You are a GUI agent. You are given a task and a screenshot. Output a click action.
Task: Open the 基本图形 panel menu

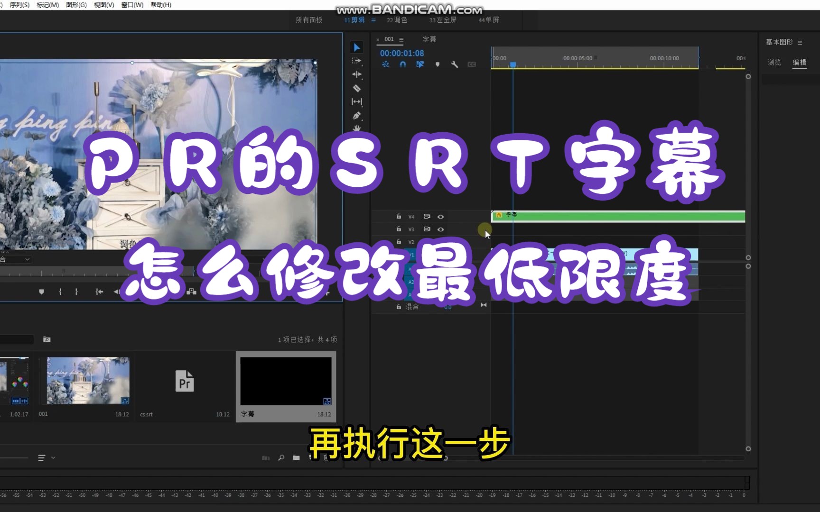point(801,42)
